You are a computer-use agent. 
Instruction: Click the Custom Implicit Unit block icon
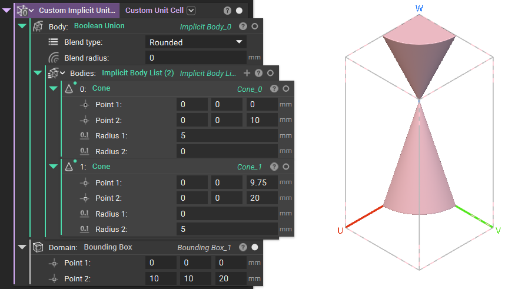point(22,11)
